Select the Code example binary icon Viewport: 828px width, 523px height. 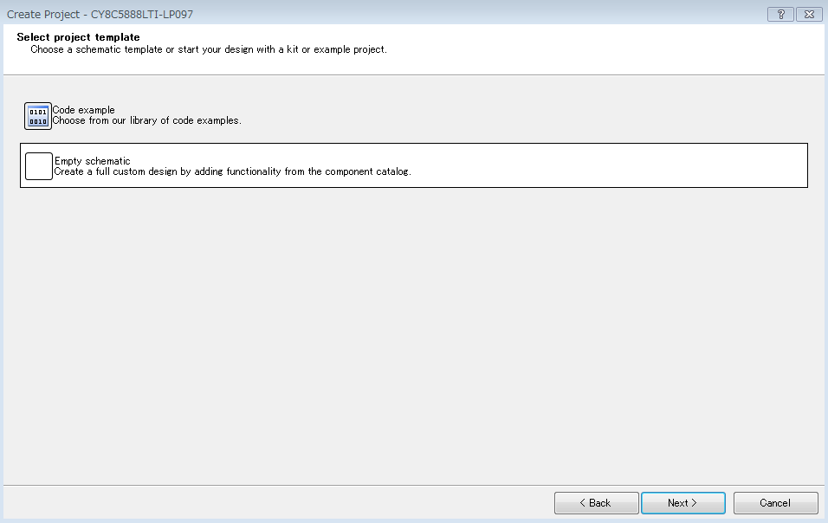pyautogui.click(x=38, y=116)
